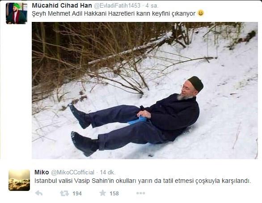
Task: Open Mücahid Cihad Han's profile picture
Action: coord(17,13)
